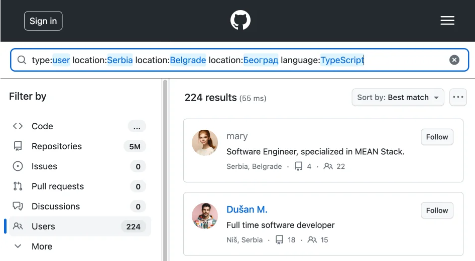This screenshot has width=475, height=261.
Task: Filter results by Issues
Action: click(44, 166)
